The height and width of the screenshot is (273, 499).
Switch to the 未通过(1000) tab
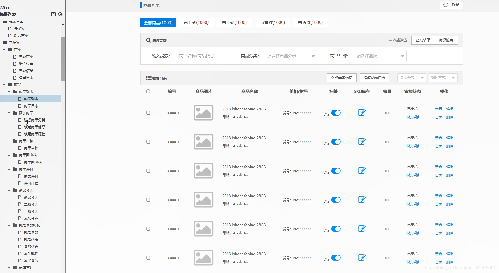310,23
